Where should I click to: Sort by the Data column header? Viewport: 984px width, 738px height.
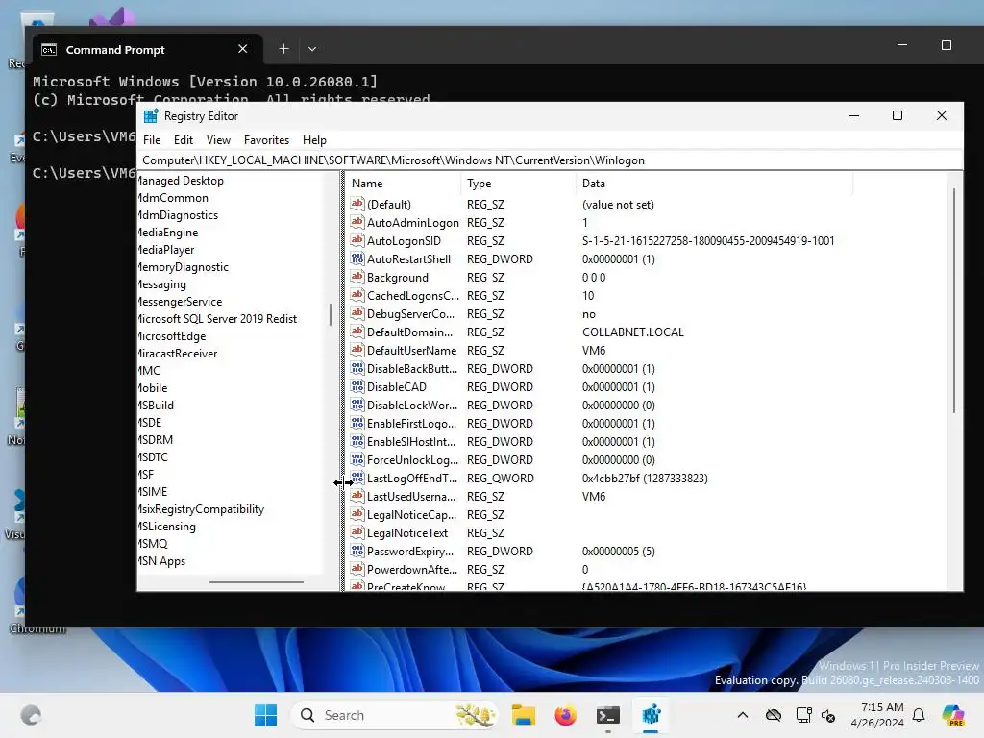(x=715, y=184)
